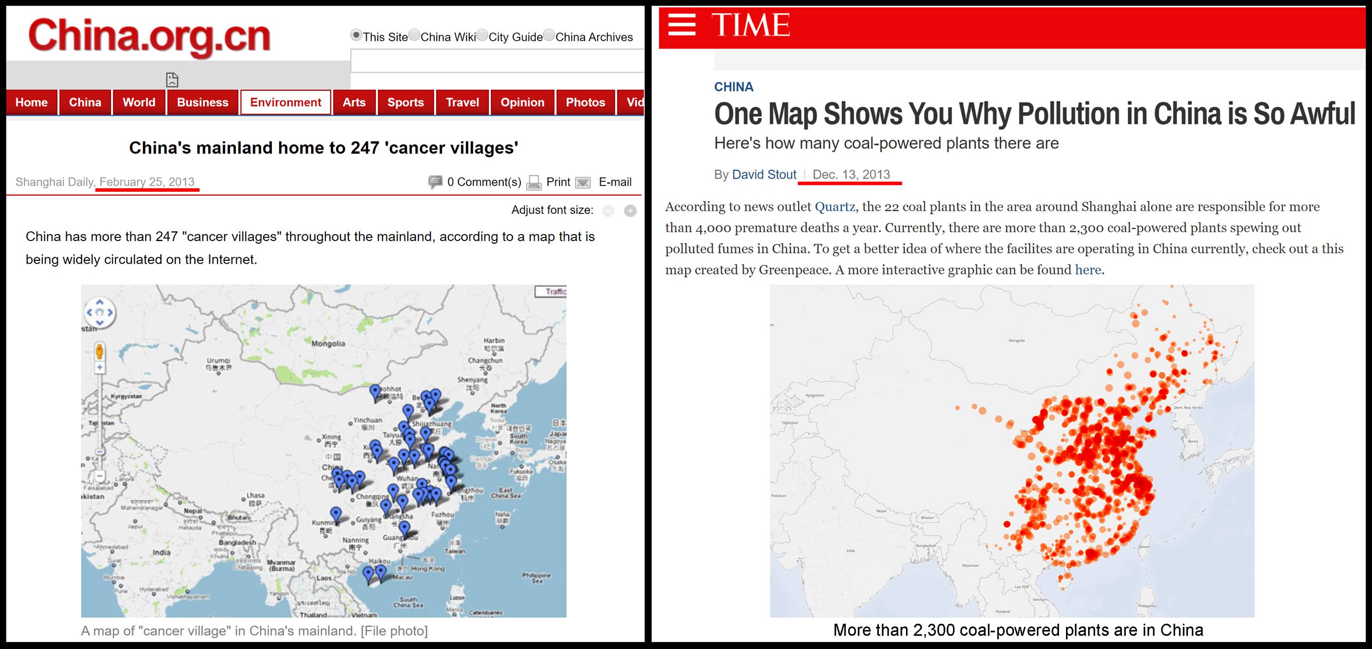1372x649 pixels.
Task: Increase font size with plus icon
Action: pos(630,211)
